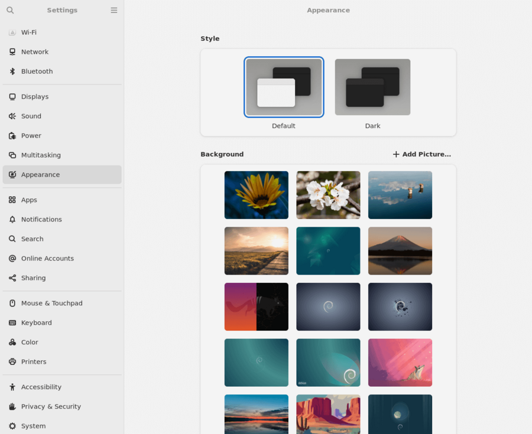Click the Bluetooth icon in sidebar
This screenshot has width=532, height=434.
12,71
